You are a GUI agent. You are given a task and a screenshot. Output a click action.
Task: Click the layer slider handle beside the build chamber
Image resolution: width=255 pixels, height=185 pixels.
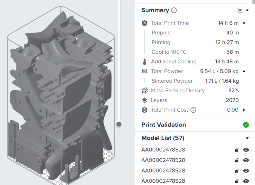pos(119,124)
